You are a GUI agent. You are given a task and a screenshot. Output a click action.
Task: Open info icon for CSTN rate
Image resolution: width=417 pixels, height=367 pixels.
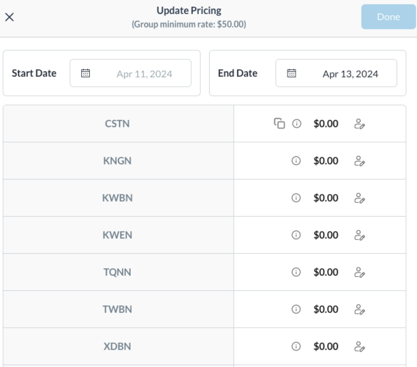click(296, 124)
